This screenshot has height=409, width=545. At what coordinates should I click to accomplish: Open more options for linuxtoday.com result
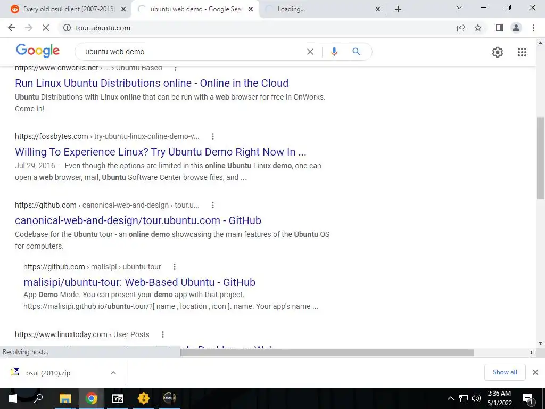pos(163,334)
